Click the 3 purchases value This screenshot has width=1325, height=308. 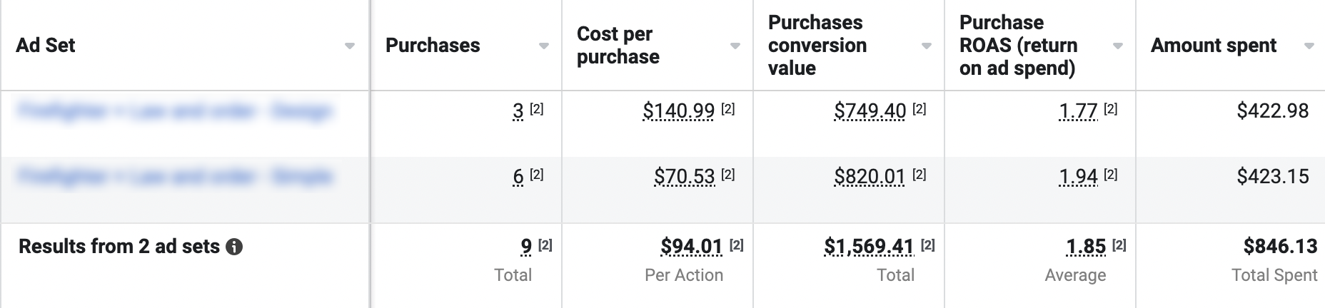point(518,111)
